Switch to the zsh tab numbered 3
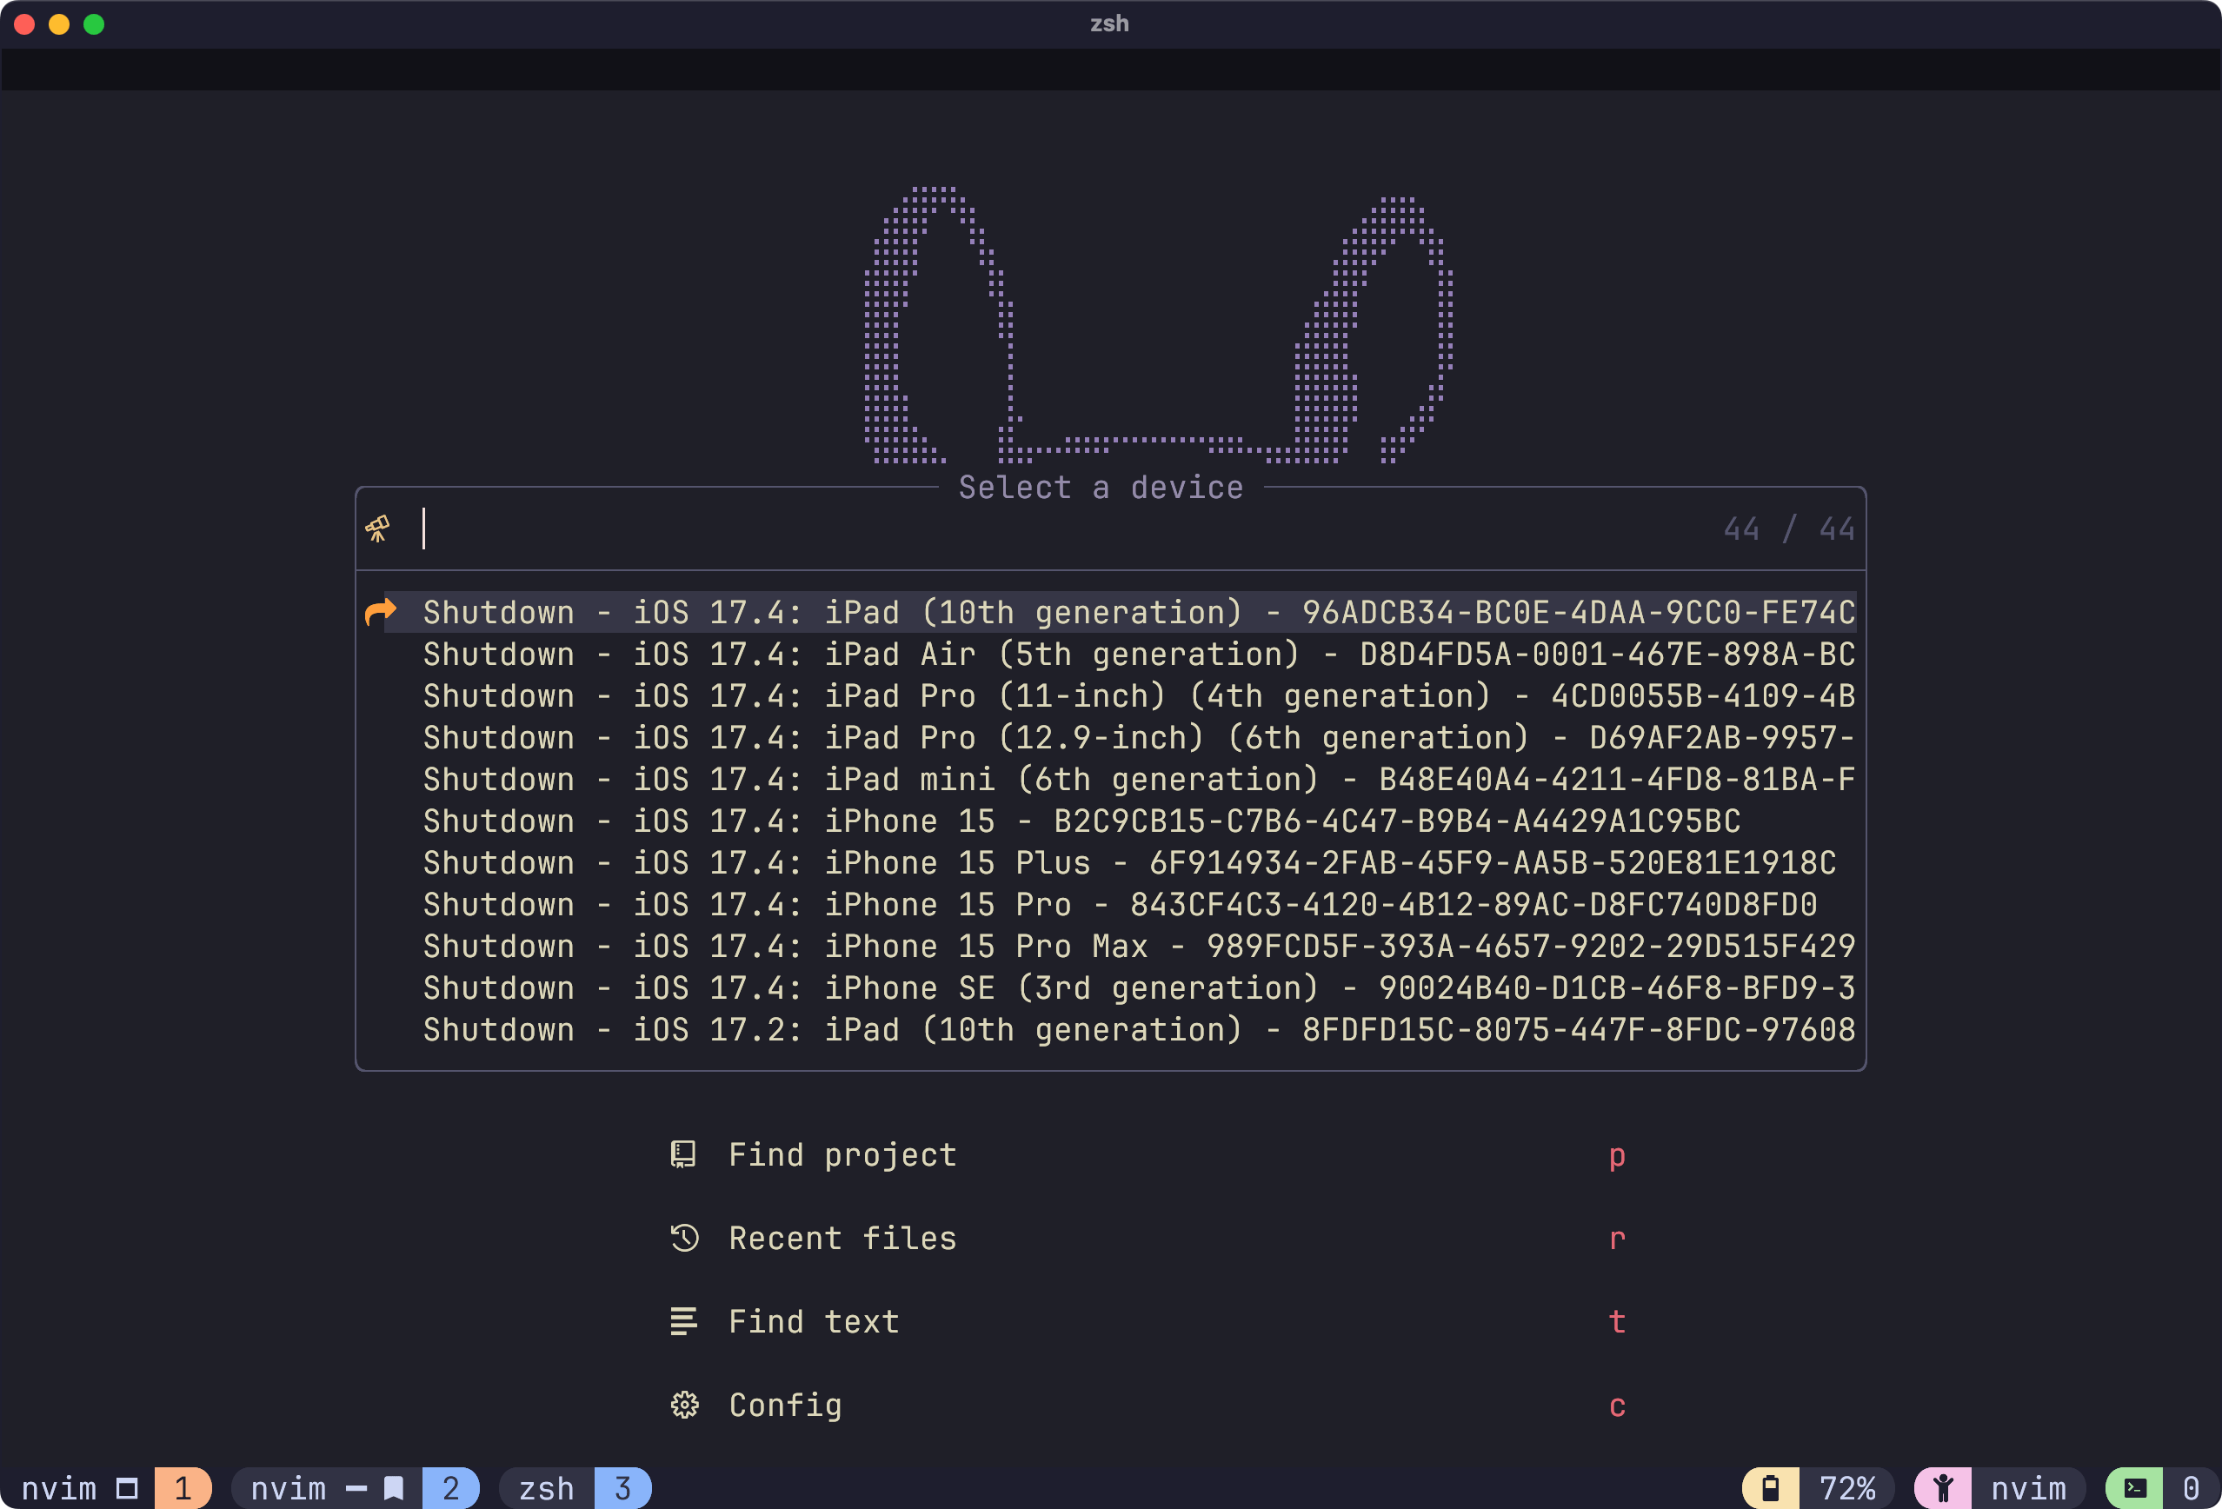 click(x=574, y=1488)
